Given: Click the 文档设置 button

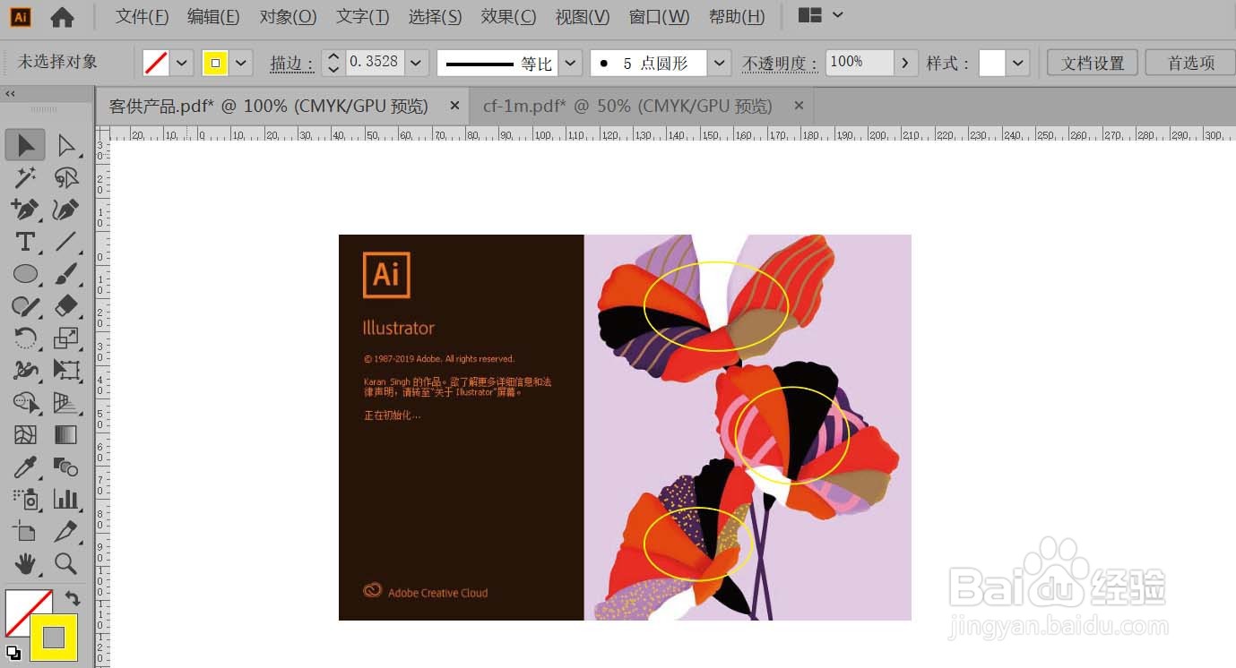Looking at the screenshot, I should click(1093, 63).
